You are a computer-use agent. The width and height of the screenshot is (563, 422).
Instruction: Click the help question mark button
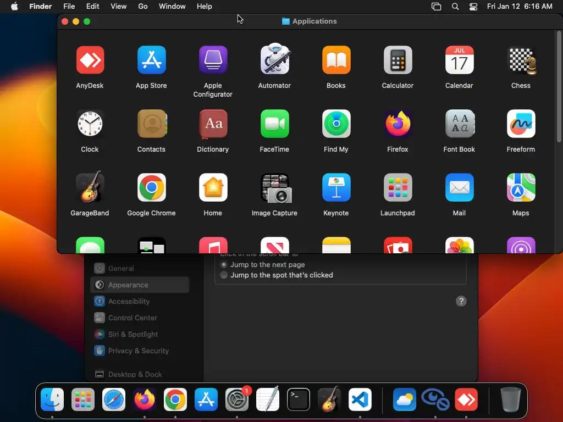tap(461, 302)
